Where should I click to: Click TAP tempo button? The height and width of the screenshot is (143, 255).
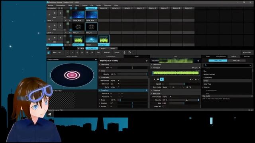(x=98, y=52)
